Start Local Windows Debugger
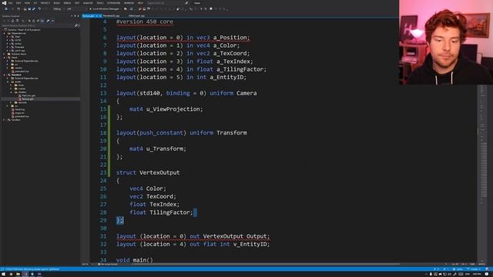493x277 pixels. click(105, 9)
